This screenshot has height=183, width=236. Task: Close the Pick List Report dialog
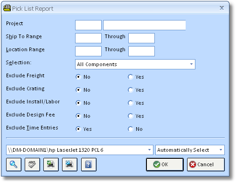tap(222, 8)
